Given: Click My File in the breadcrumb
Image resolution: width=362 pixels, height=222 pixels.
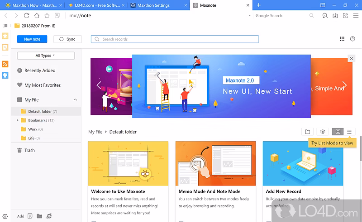Looking at the screenshot, I should (95, 132).
